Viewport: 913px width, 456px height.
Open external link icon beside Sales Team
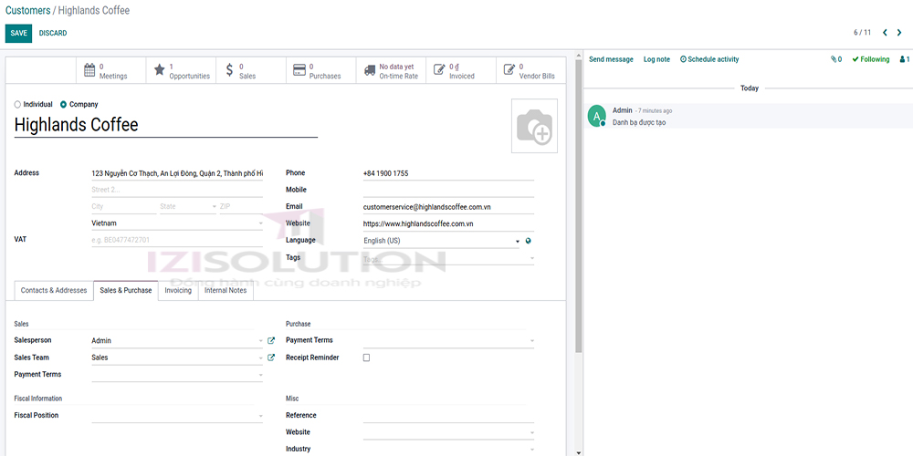(271, 358)
